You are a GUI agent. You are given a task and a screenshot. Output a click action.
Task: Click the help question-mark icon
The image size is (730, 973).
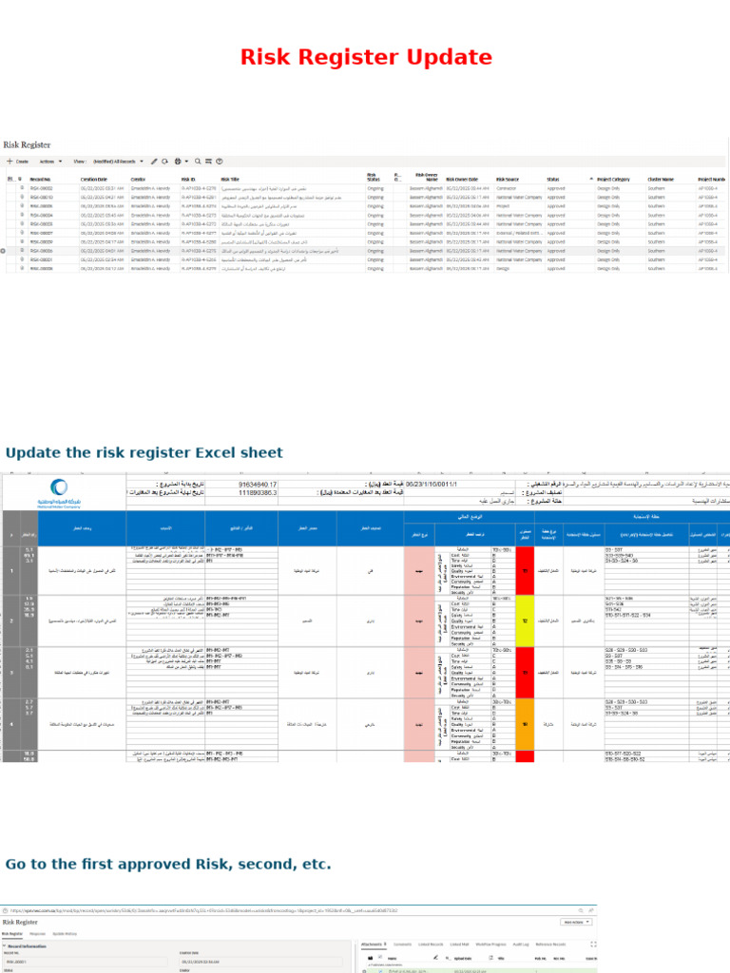pos(220,162)
